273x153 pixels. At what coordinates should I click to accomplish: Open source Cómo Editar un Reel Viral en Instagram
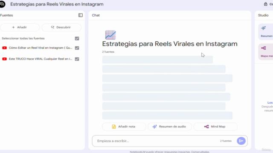coord(41,48)
